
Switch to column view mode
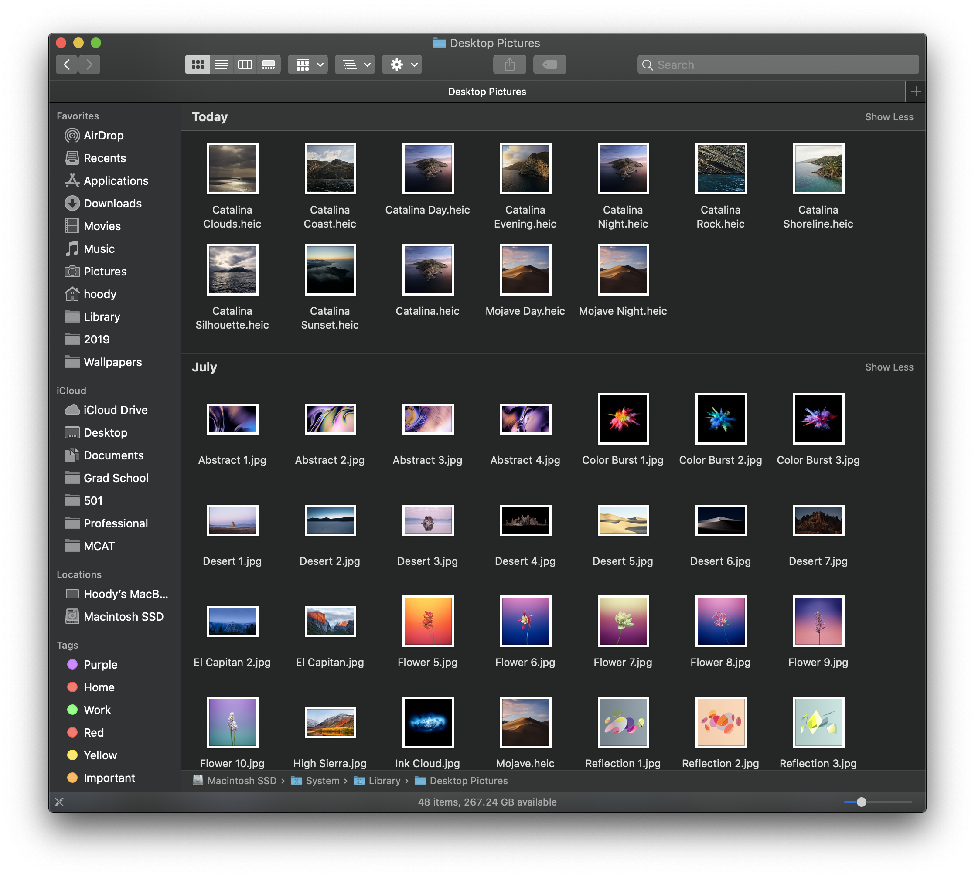click(245, 65)
